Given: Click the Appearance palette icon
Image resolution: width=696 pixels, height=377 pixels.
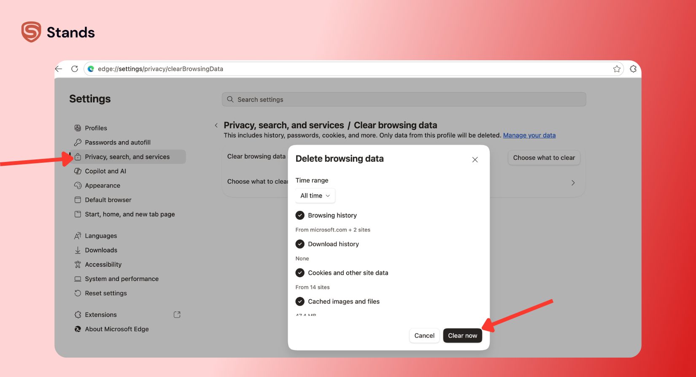Looking at the screenshot, I should click(x=78, y=185).
